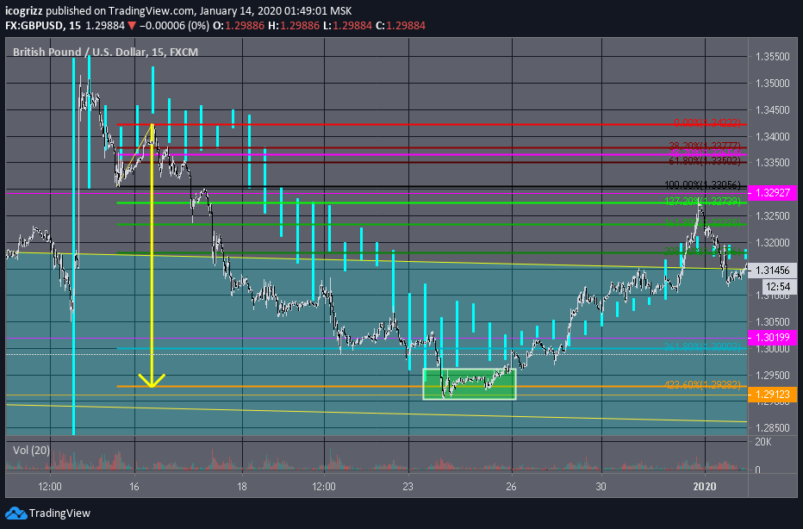The height and width of the screenshot is (529, 803).
Task: Click the 20K volume scale label
Action: (x=763, y=442)
